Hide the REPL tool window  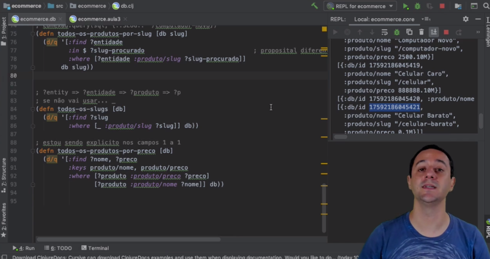pyautogui.click(x=478, y=19)
